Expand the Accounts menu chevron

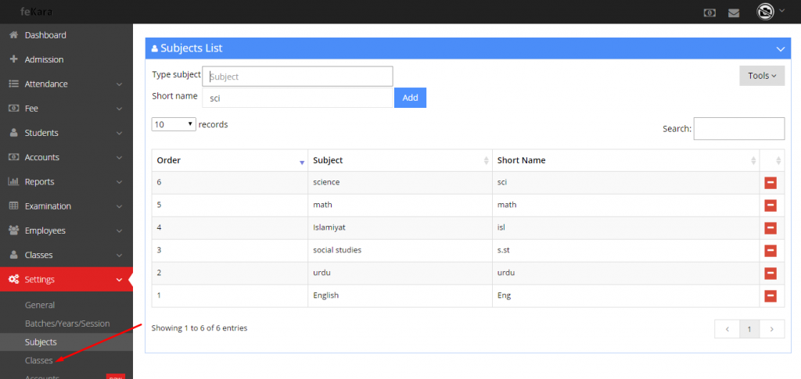coord(119,158)
